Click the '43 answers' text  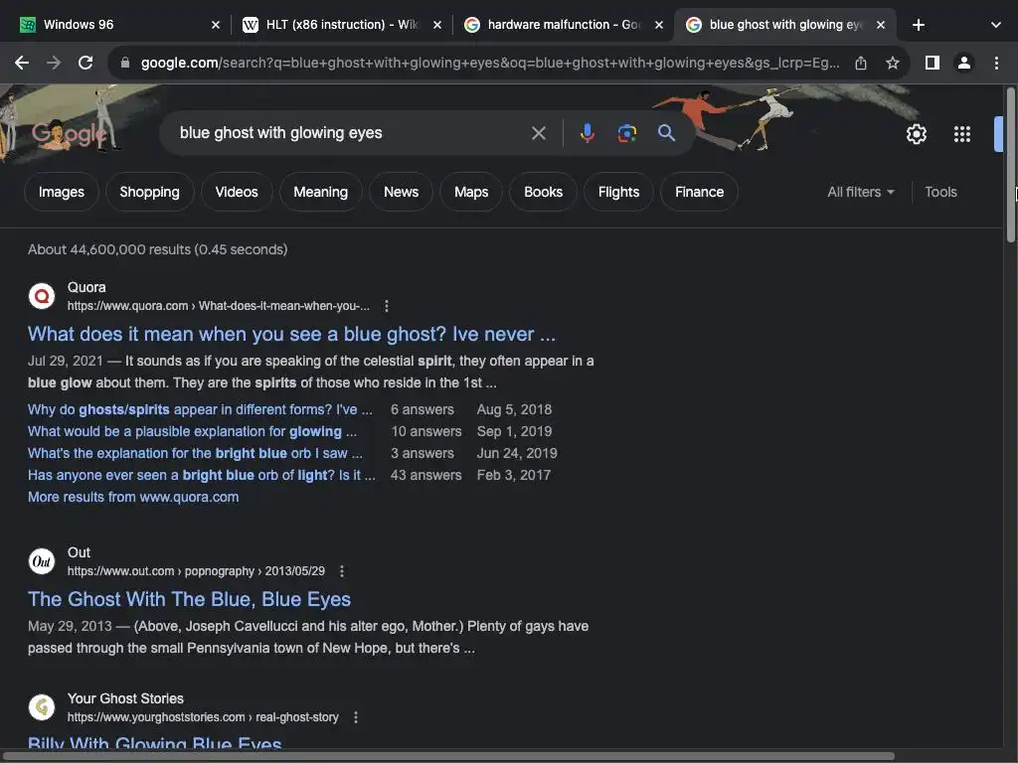425,475
